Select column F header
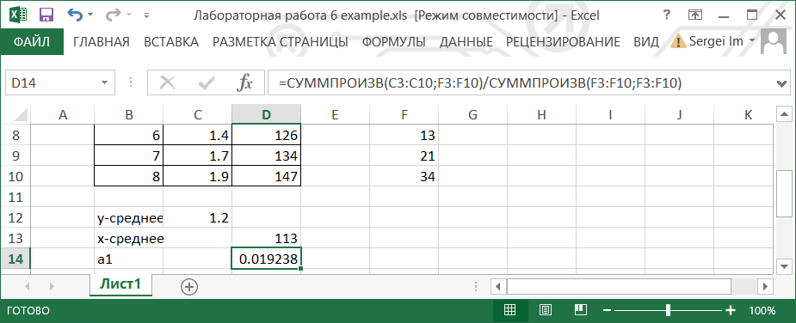This screenshot has width=796, height=323. pos(404,114)
